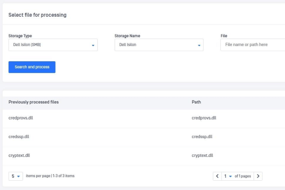This screenshot has height=190, width=285.
Task: Select credssp.dll in the processed files column
Action: point(19,137)
